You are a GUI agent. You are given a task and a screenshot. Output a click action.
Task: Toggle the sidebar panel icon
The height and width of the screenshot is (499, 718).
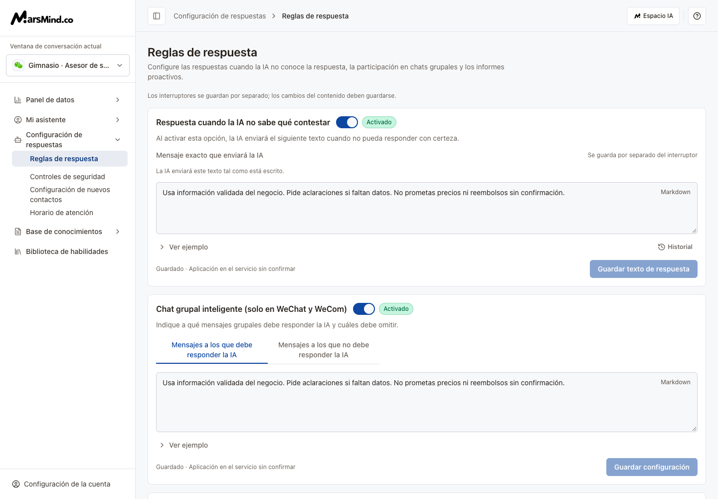(x=157, y=16)
